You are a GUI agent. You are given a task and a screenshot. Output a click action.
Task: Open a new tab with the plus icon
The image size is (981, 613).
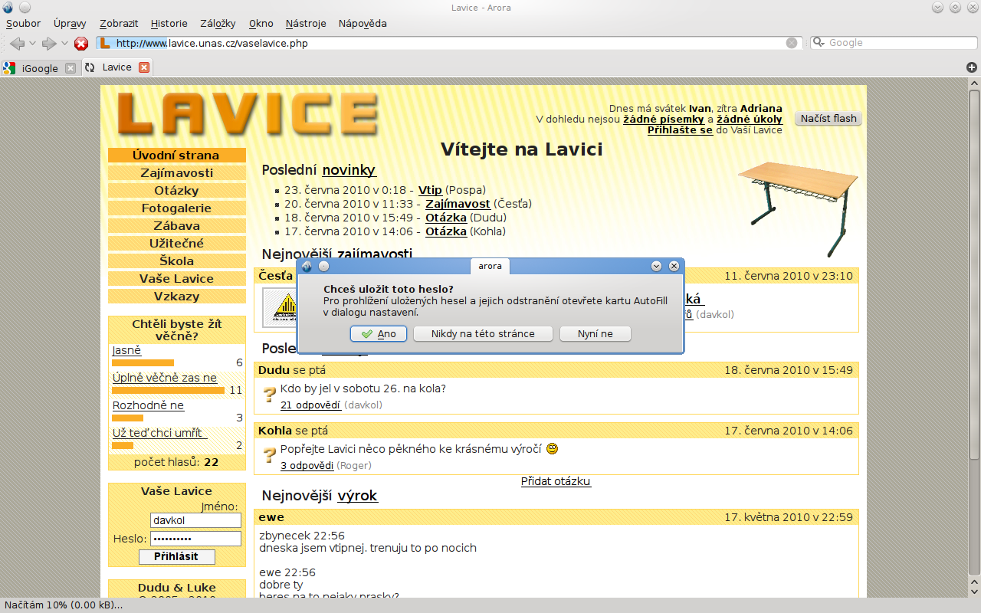point(972,67)
